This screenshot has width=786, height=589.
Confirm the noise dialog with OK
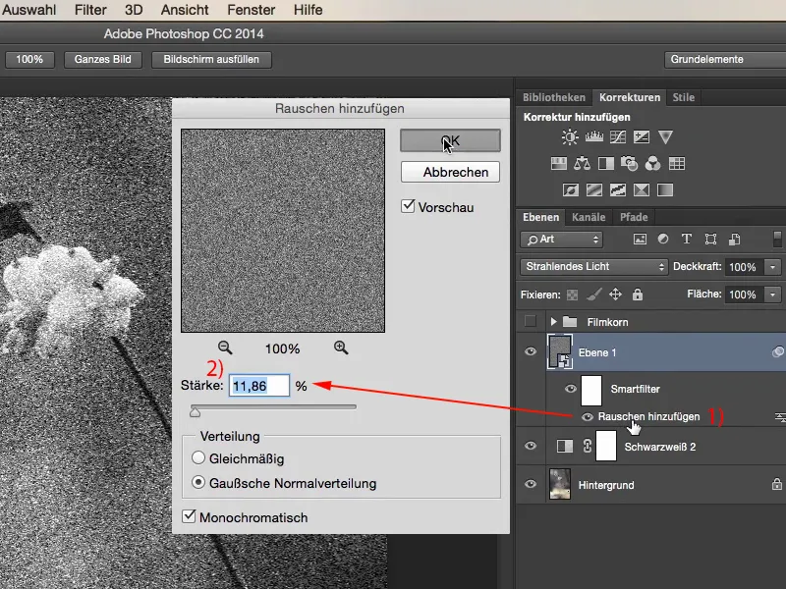pos(450,140)
